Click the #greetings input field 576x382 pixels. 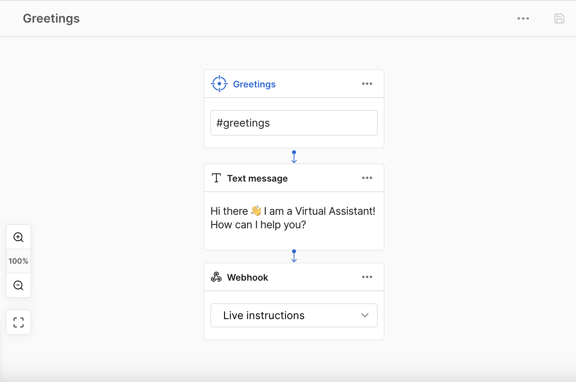point(294,123)
